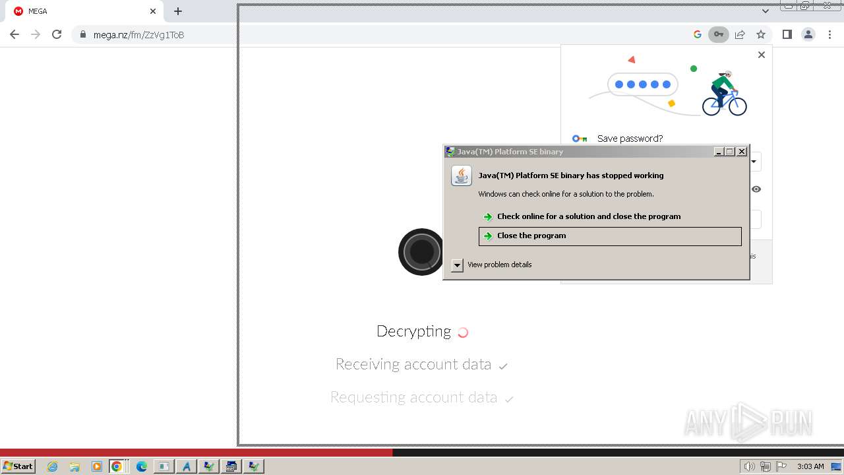Open Windows Media Player from taskbar
The width and height of the screenshot is (844, 475).
96,466
